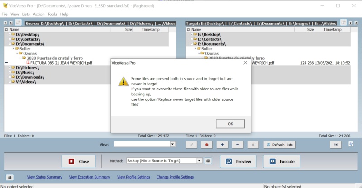This screenshot has width=362, height=188.
Task: Select the Ozonas folder in target tree
Action: click(212, 53)
